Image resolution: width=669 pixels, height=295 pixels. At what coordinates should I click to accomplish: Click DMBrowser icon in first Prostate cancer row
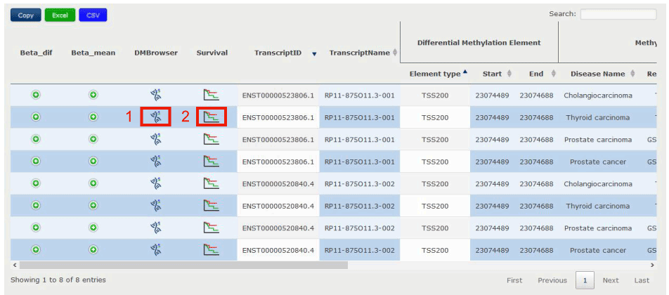click(x=156, y=162)
